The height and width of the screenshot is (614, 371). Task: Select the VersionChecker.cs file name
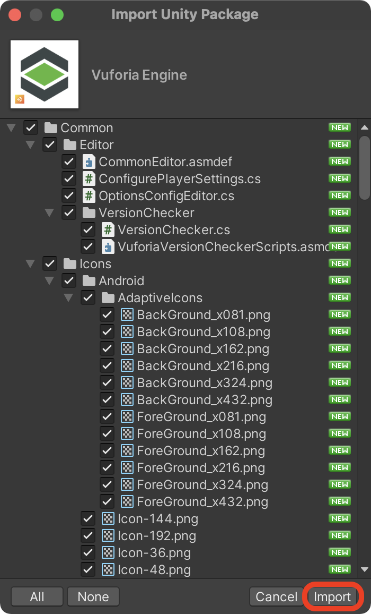[174, 230]
